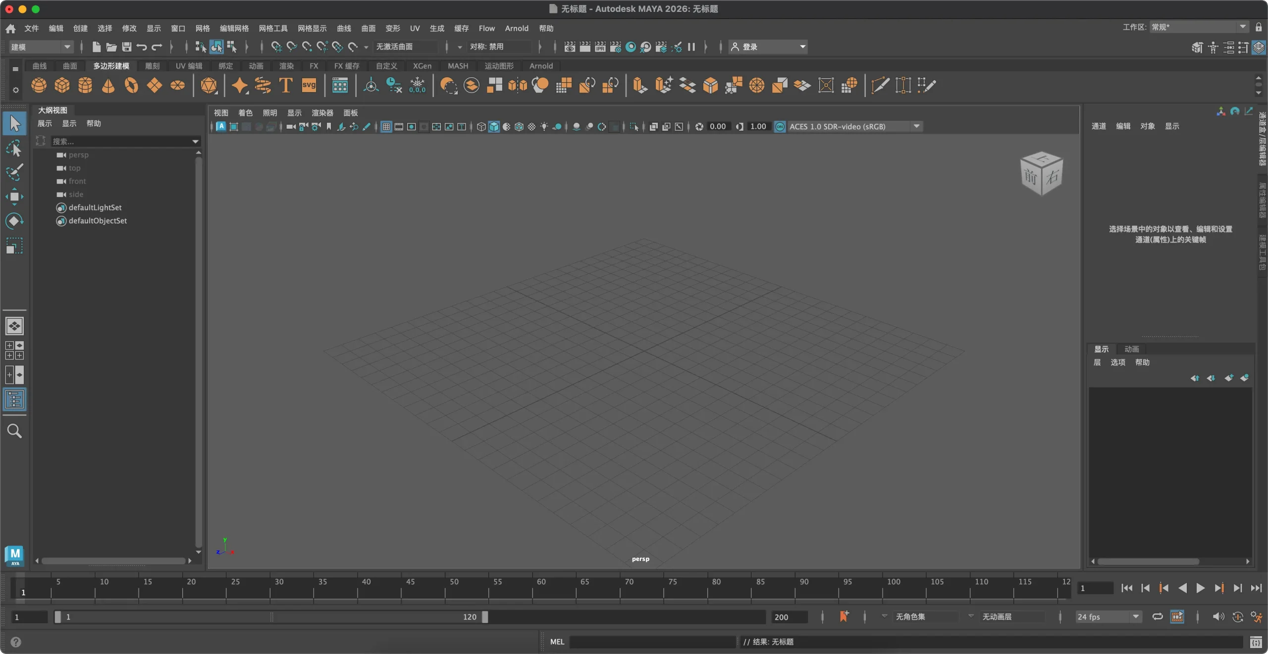Select the polygon Type text tool
This screenshot has height=654, width=1268.
point(286,85)
